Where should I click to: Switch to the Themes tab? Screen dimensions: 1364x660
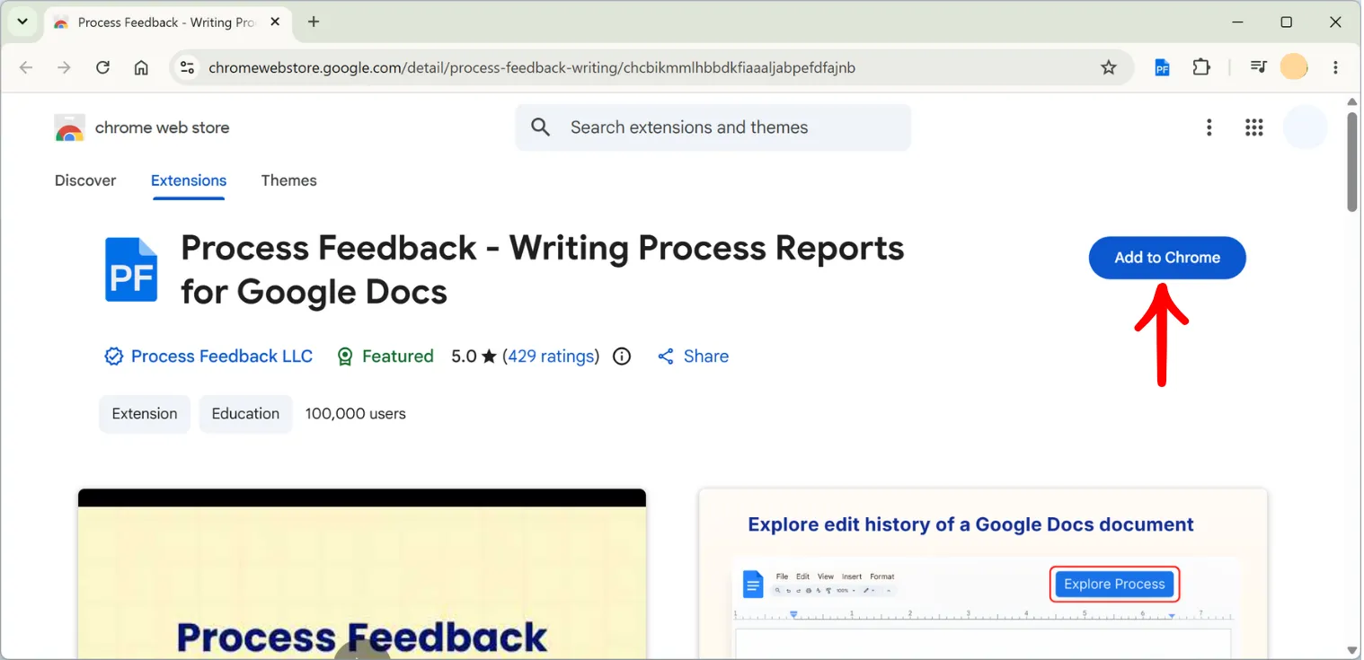pyautogui.click(x=289, y=180)
